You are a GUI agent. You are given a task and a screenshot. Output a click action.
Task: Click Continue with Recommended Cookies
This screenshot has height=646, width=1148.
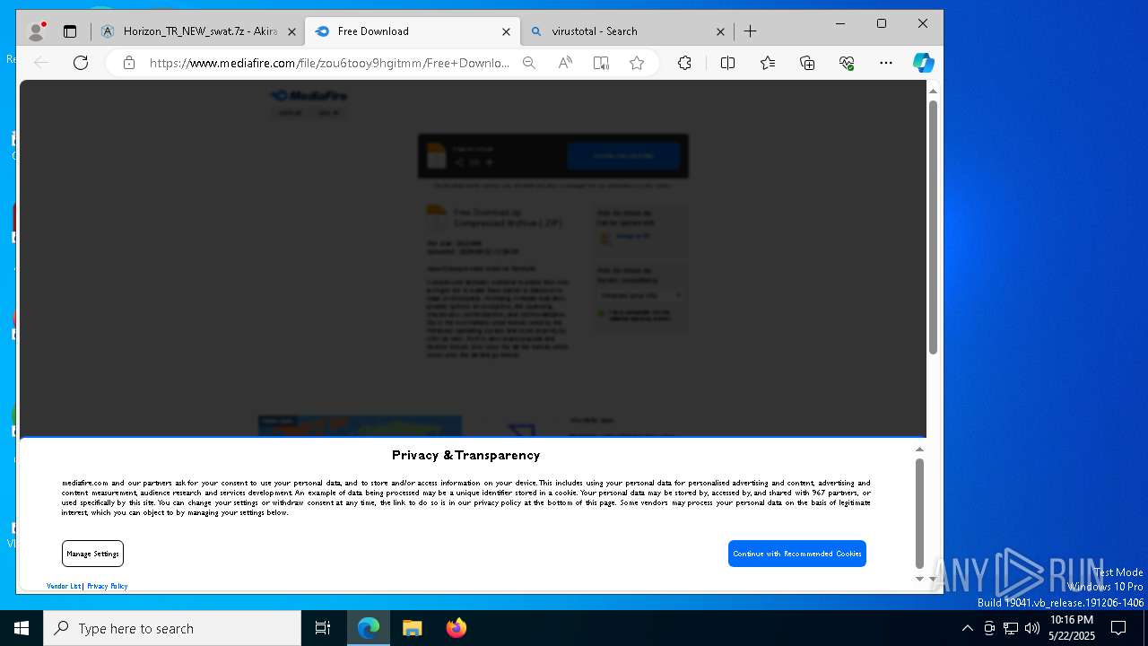(x=797, y=554)
